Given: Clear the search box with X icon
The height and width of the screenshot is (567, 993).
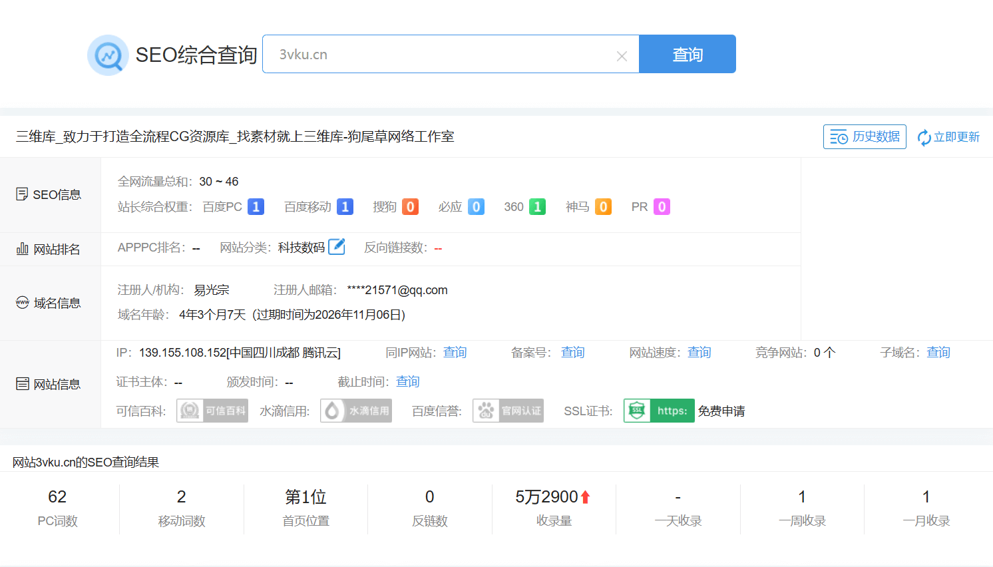Looking at the screenshot, I should (x=622, y=57).
